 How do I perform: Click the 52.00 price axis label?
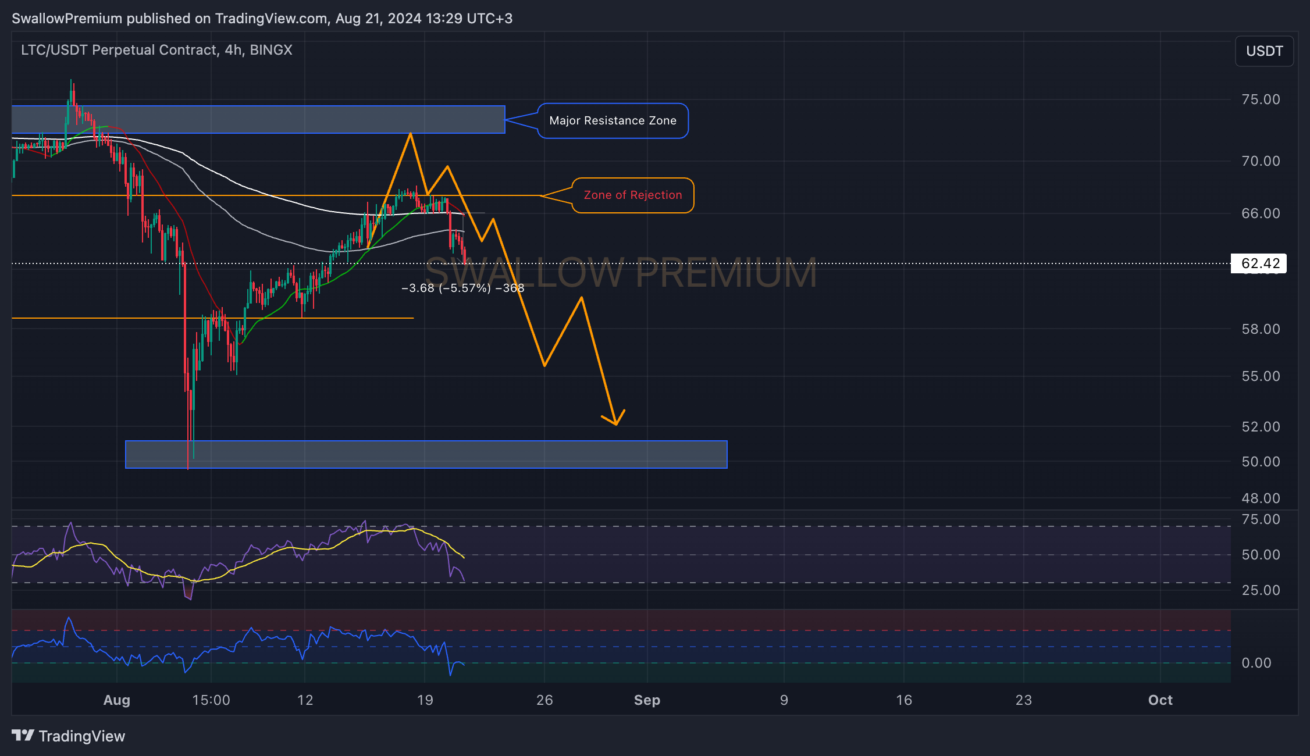[x=1261, y=427]
